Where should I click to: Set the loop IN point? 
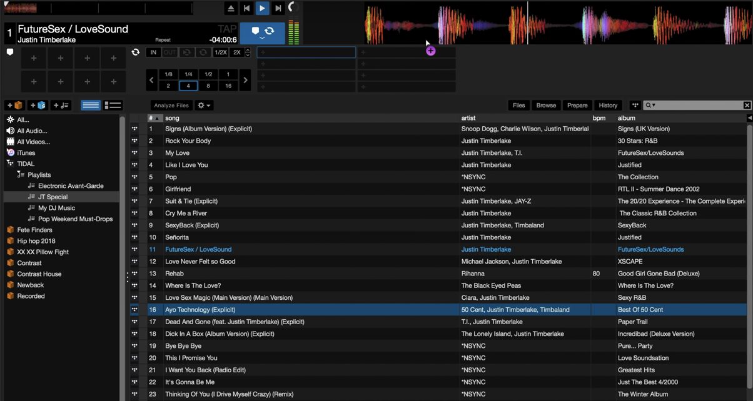(153, 52)
